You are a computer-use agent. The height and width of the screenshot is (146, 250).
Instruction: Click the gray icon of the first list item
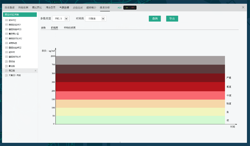(6, 20)
